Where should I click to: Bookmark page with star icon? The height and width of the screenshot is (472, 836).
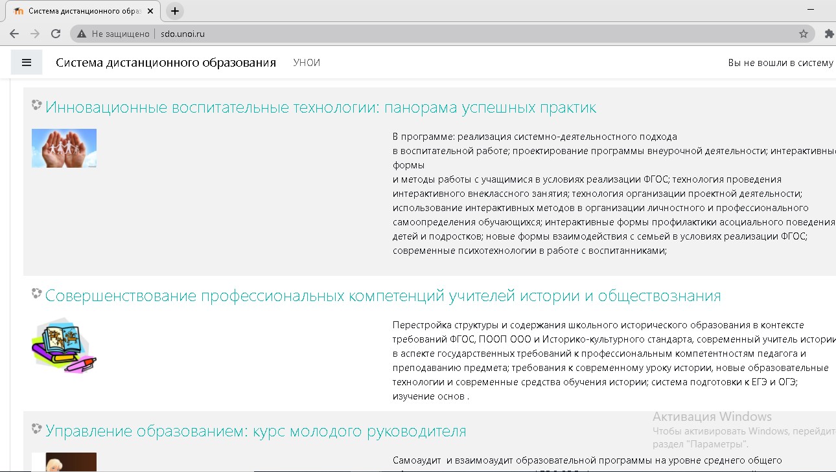(x=804, y=34)
